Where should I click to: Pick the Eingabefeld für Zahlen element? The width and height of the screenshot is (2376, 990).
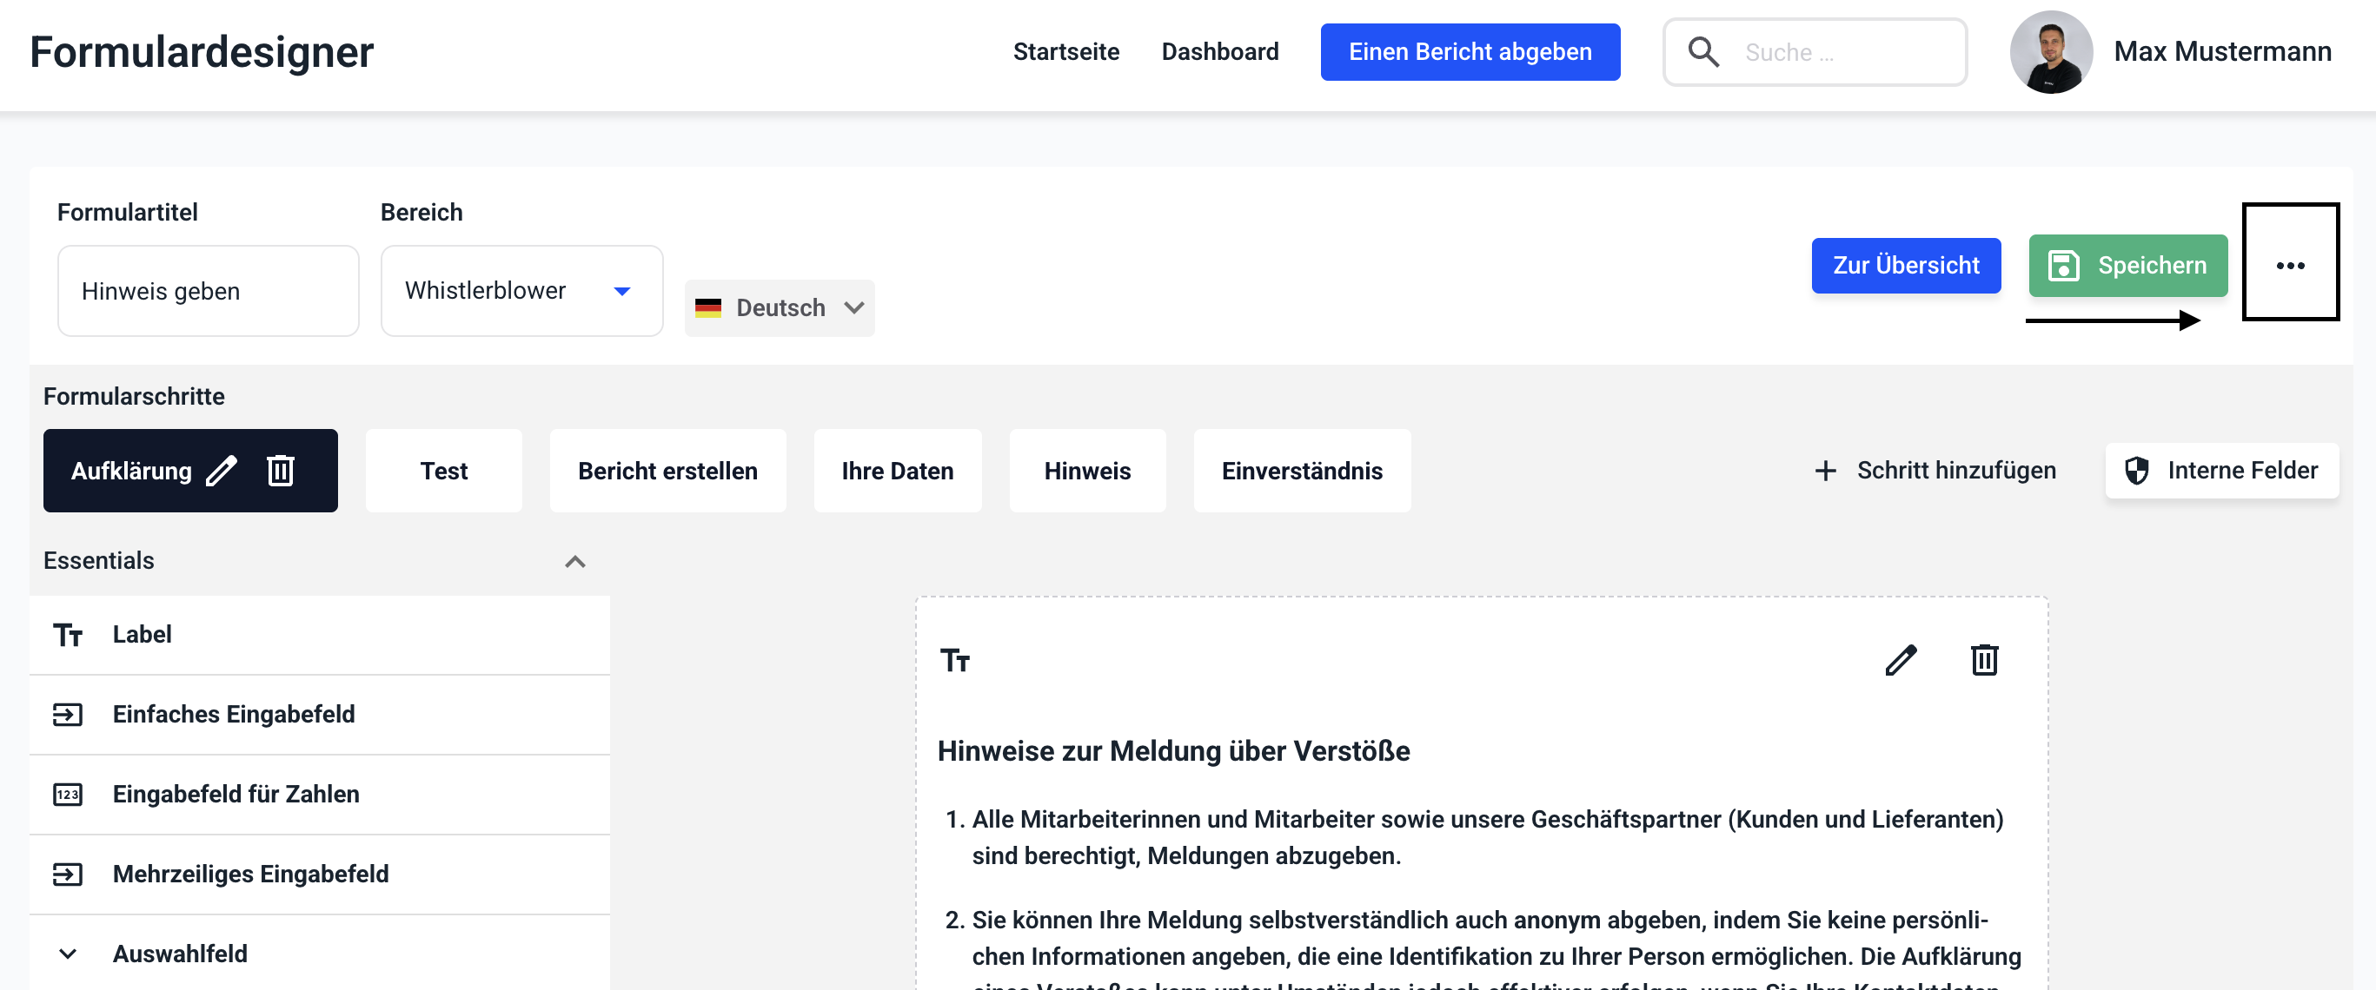tap(236, 794)
